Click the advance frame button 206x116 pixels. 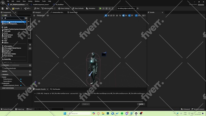(104, 8)
